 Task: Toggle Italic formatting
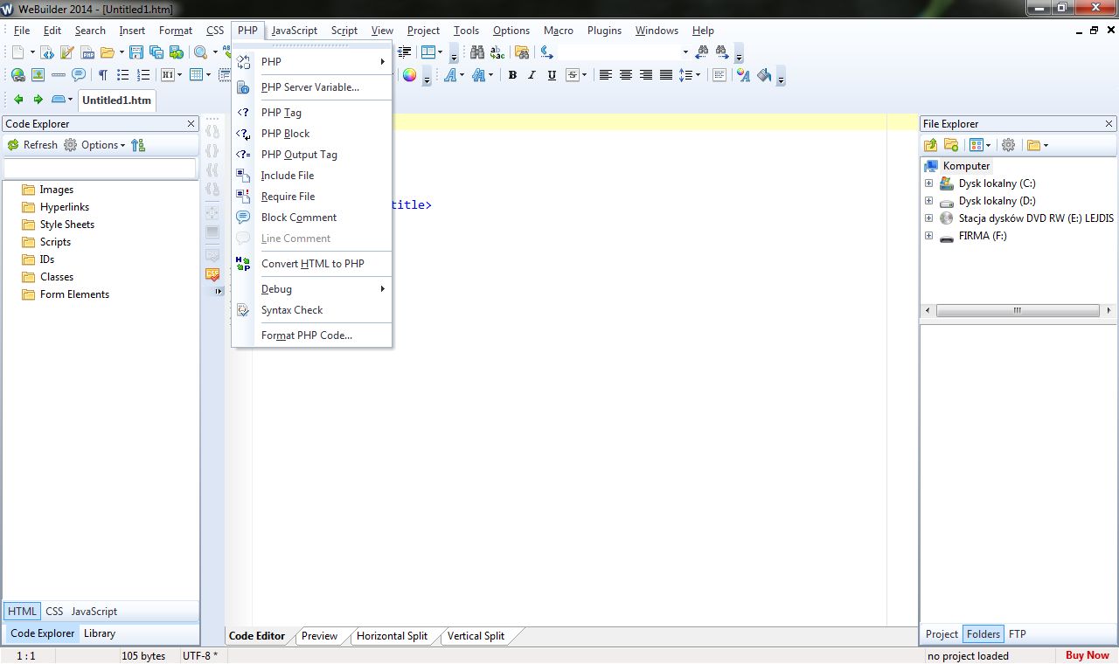point(532,75)
